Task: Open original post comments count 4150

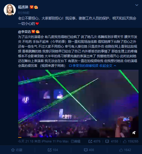Action: tap(112, 141)
